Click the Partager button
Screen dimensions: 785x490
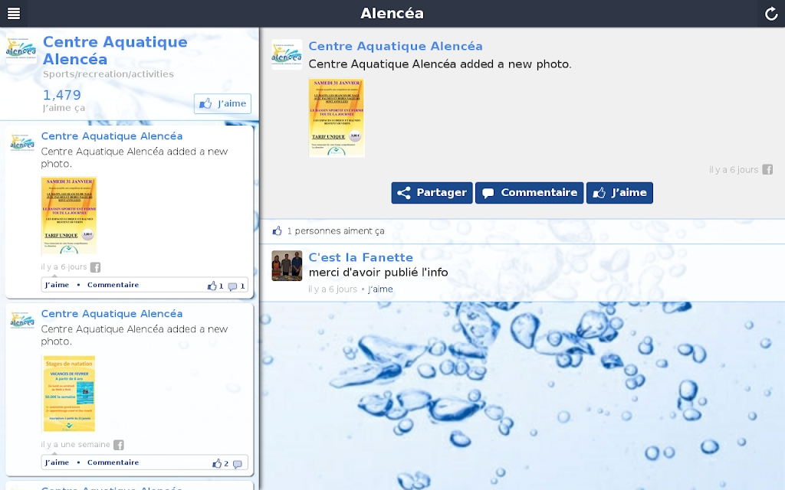pyautogui.click(x=432, y=192)
